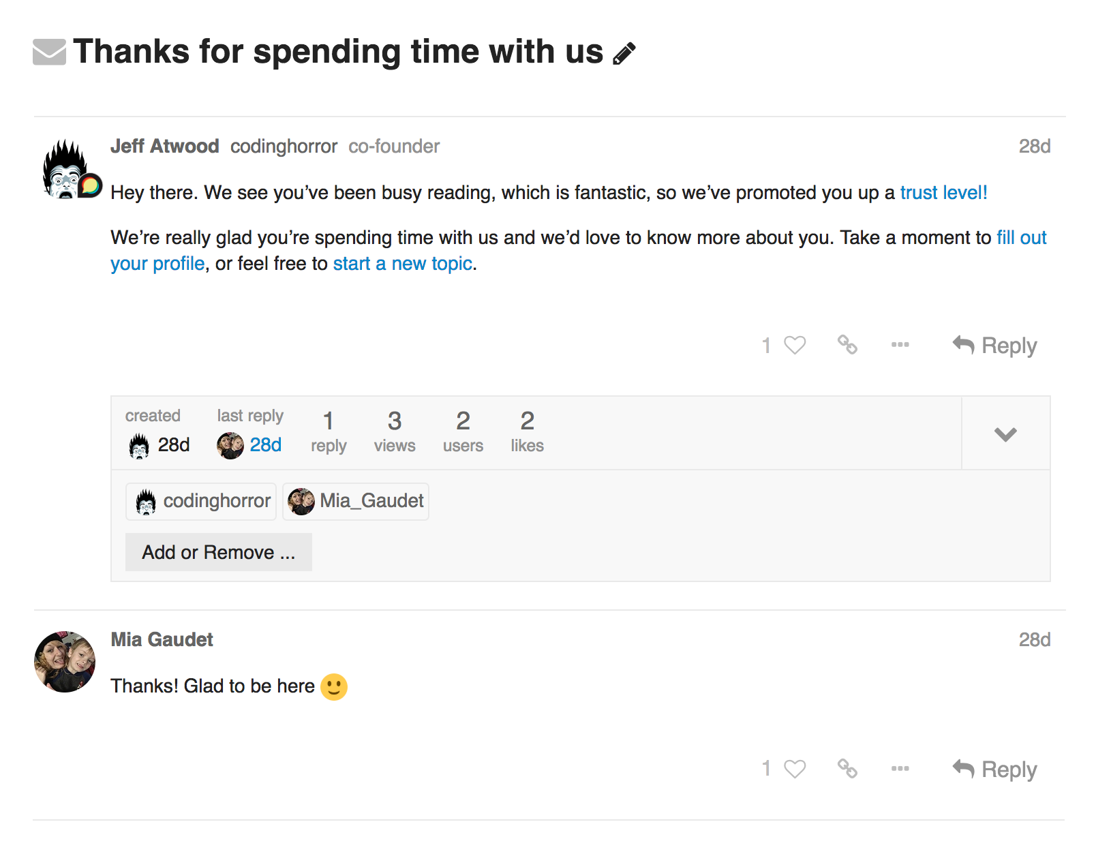Copy link to Mia Gaudet's post via chain icon
This screenshot has height=852, width=1111.
847,769
